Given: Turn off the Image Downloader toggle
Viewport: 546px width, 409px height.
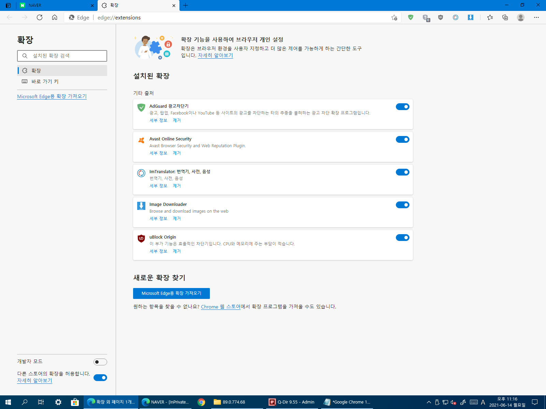Looking at the screenshot, I should click(403, 205).
